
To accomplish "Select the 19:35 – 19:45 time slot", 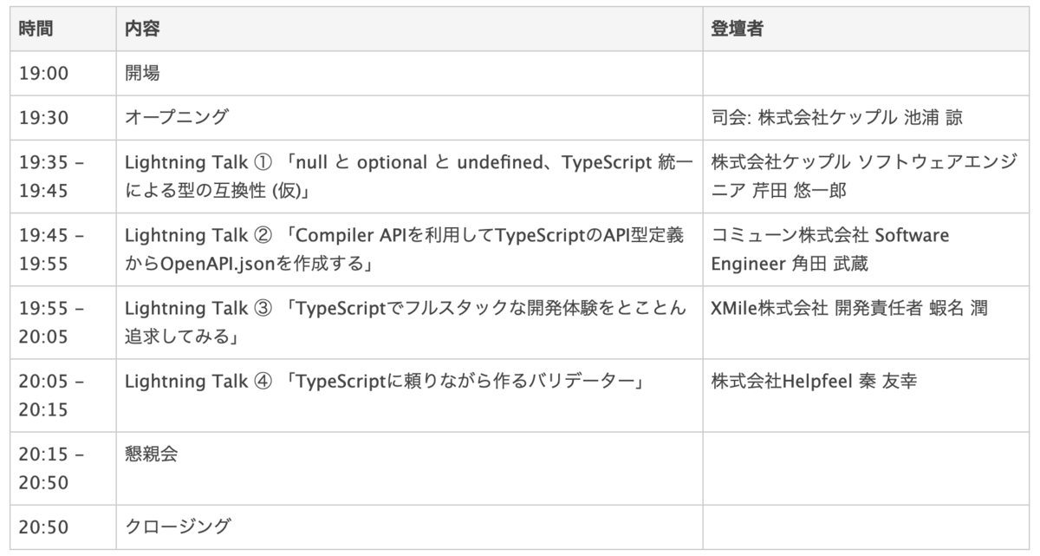I will [52, 176].
